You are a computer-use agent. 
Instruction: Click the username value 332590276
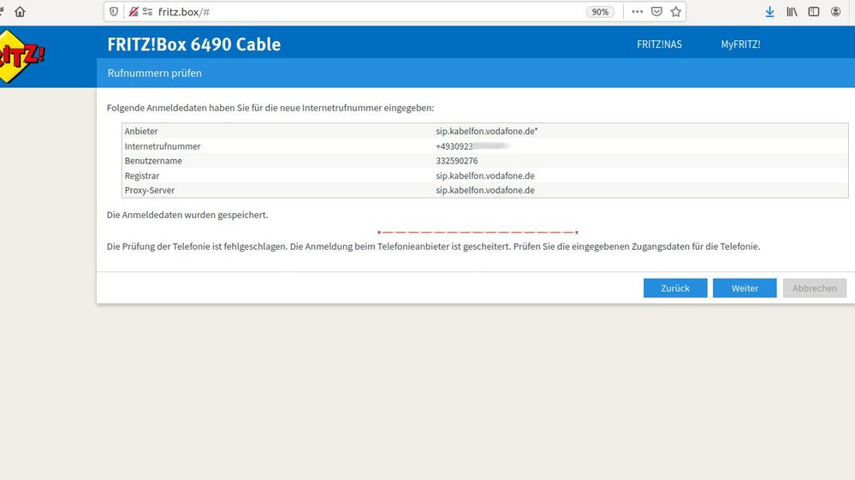click(x=457, y=161)
